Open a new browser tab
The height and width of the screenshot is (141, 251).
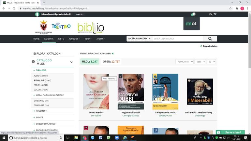(44, 3)
